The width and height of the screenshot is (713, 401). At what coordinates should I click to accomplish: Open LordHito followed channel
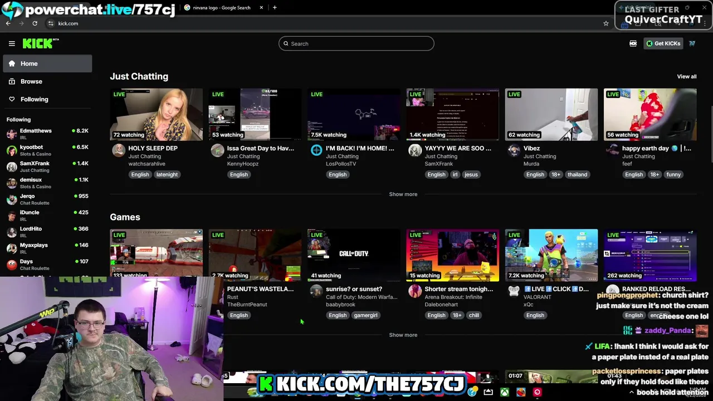(x=47, y=232)
